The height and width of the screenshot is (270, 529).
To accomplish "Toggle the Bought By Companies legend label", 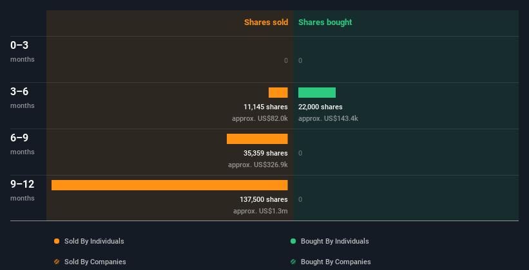I will pos(336,262).
